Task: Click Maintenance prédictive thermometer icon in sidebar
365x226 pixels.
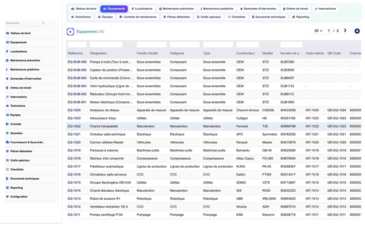Action: 7,70
